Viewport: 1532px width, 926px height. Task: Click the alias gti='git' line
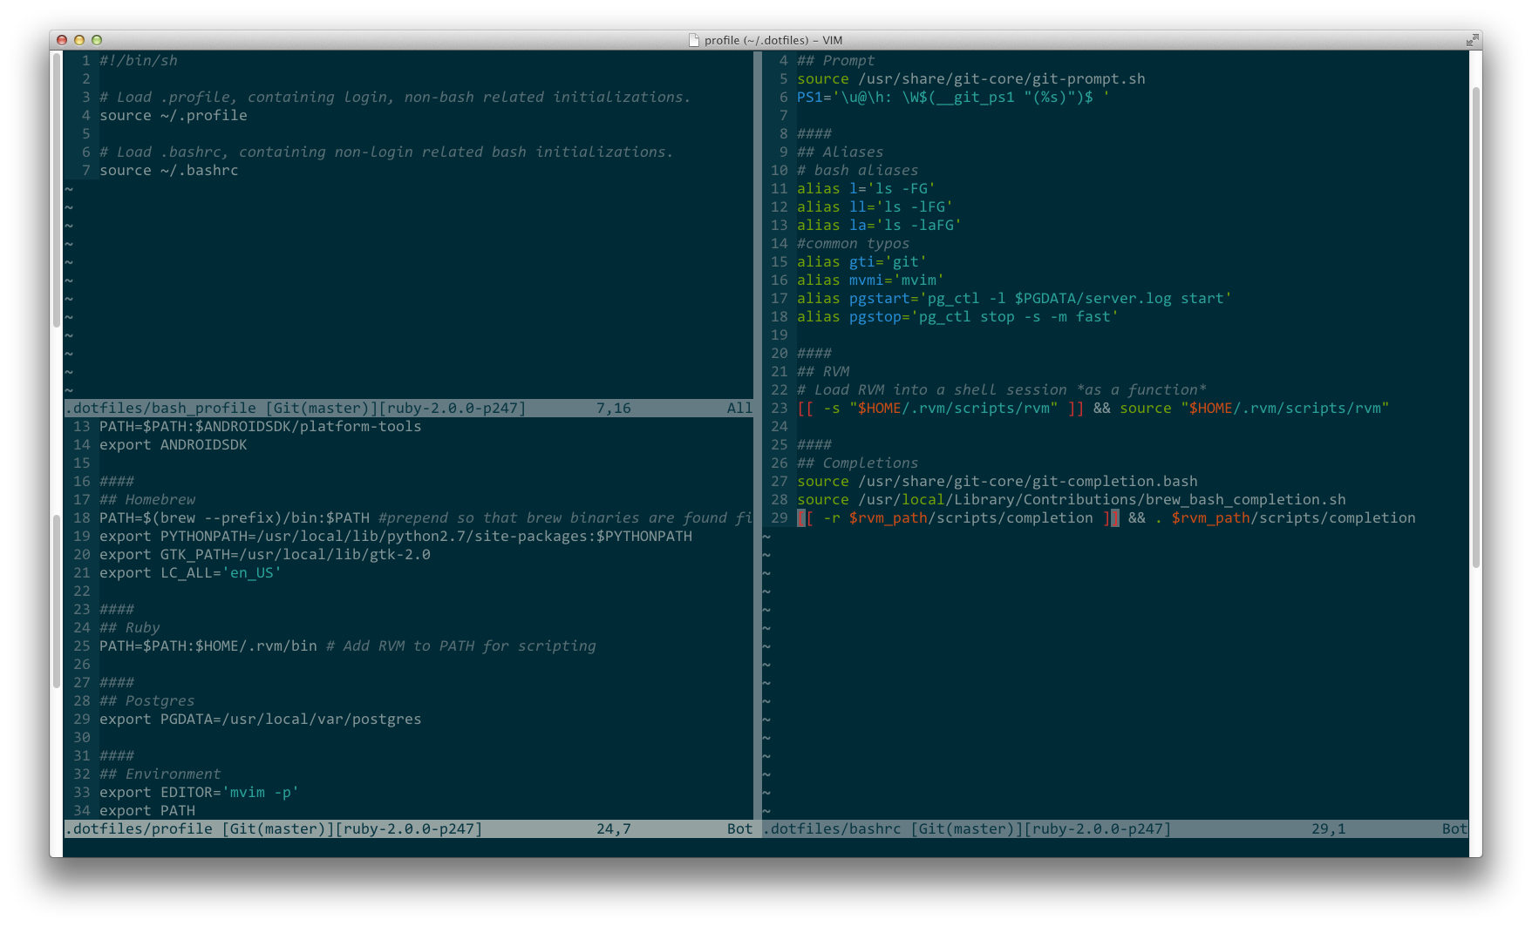[x=862, y=261]
